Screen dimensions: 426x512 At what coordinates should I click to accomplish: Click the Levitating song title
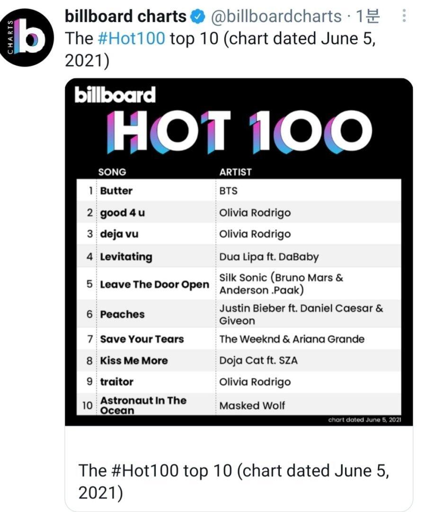[x=126, y=257]
